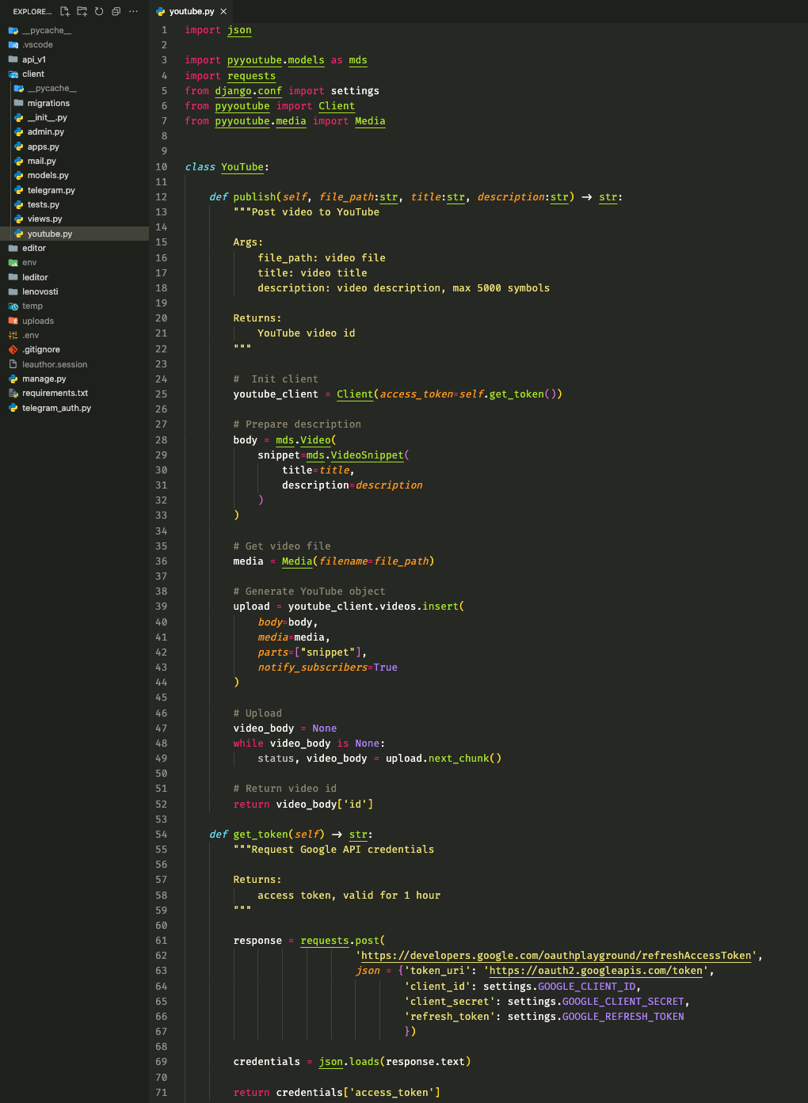
Task: Click 'Client' import on line 6
Action: click(x=337, y=106)
